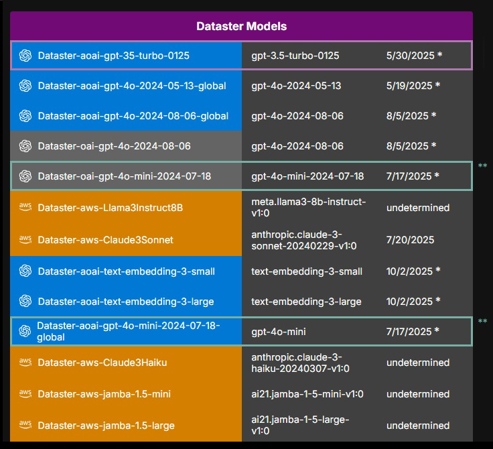Select Dataster-oai-gpt-4o-mini-2024-07-18 model name
The height and width of the screenshot is (449, 493).
point(125,176)
